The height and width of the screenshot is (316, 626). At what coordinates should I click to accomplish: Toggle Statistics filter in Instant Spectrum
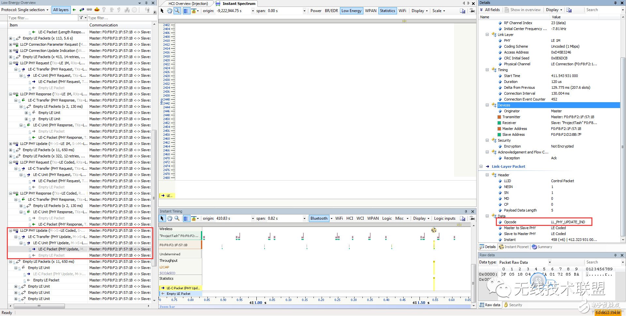pos(387,11)
